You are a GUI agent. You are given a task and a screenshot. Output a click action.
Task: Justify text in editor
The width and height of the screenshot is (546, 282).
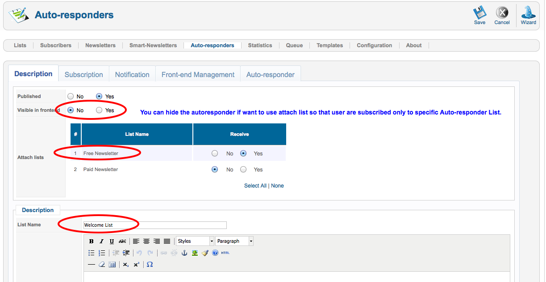coord(167,241)
